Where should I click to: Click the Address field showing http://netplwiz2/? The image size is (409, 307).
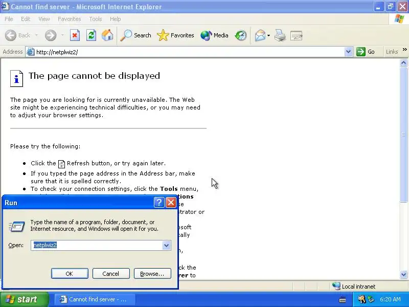189,52
